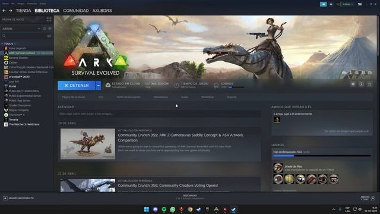This screenshot has height=214, width=380.
Task: Click the Estado en Cloud icon
Action: pos(108,85)
